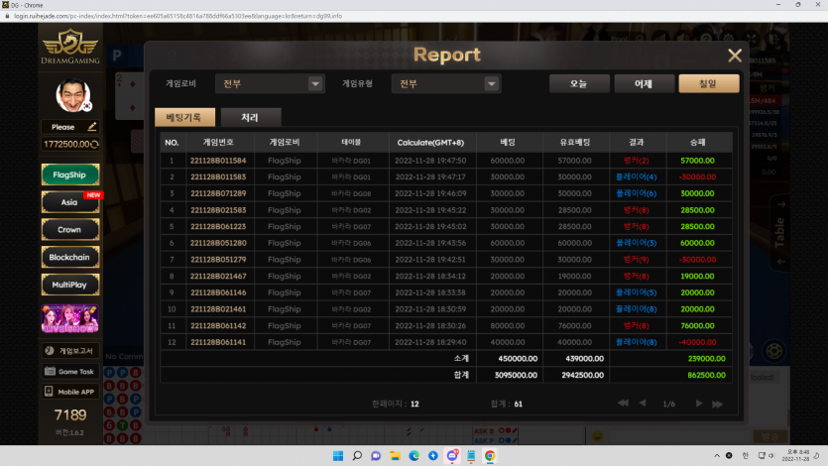
Task: Enter the FlagShip lobby
Action: [x=70, y=175]
